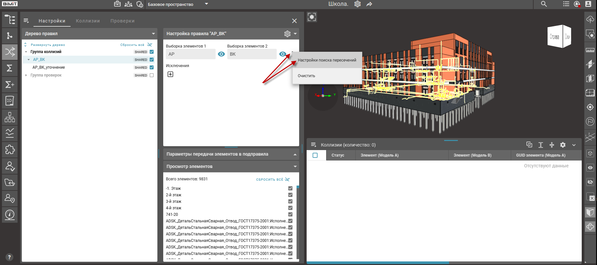Open the collisions shuffle icon in left sidebar

tap(10, 52)
